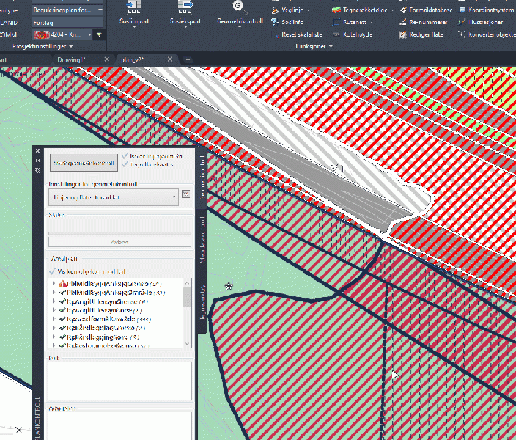The width and height of the screenshot is (516, 440).
Task: Open Formåldatabase tool
Action: 425,10
